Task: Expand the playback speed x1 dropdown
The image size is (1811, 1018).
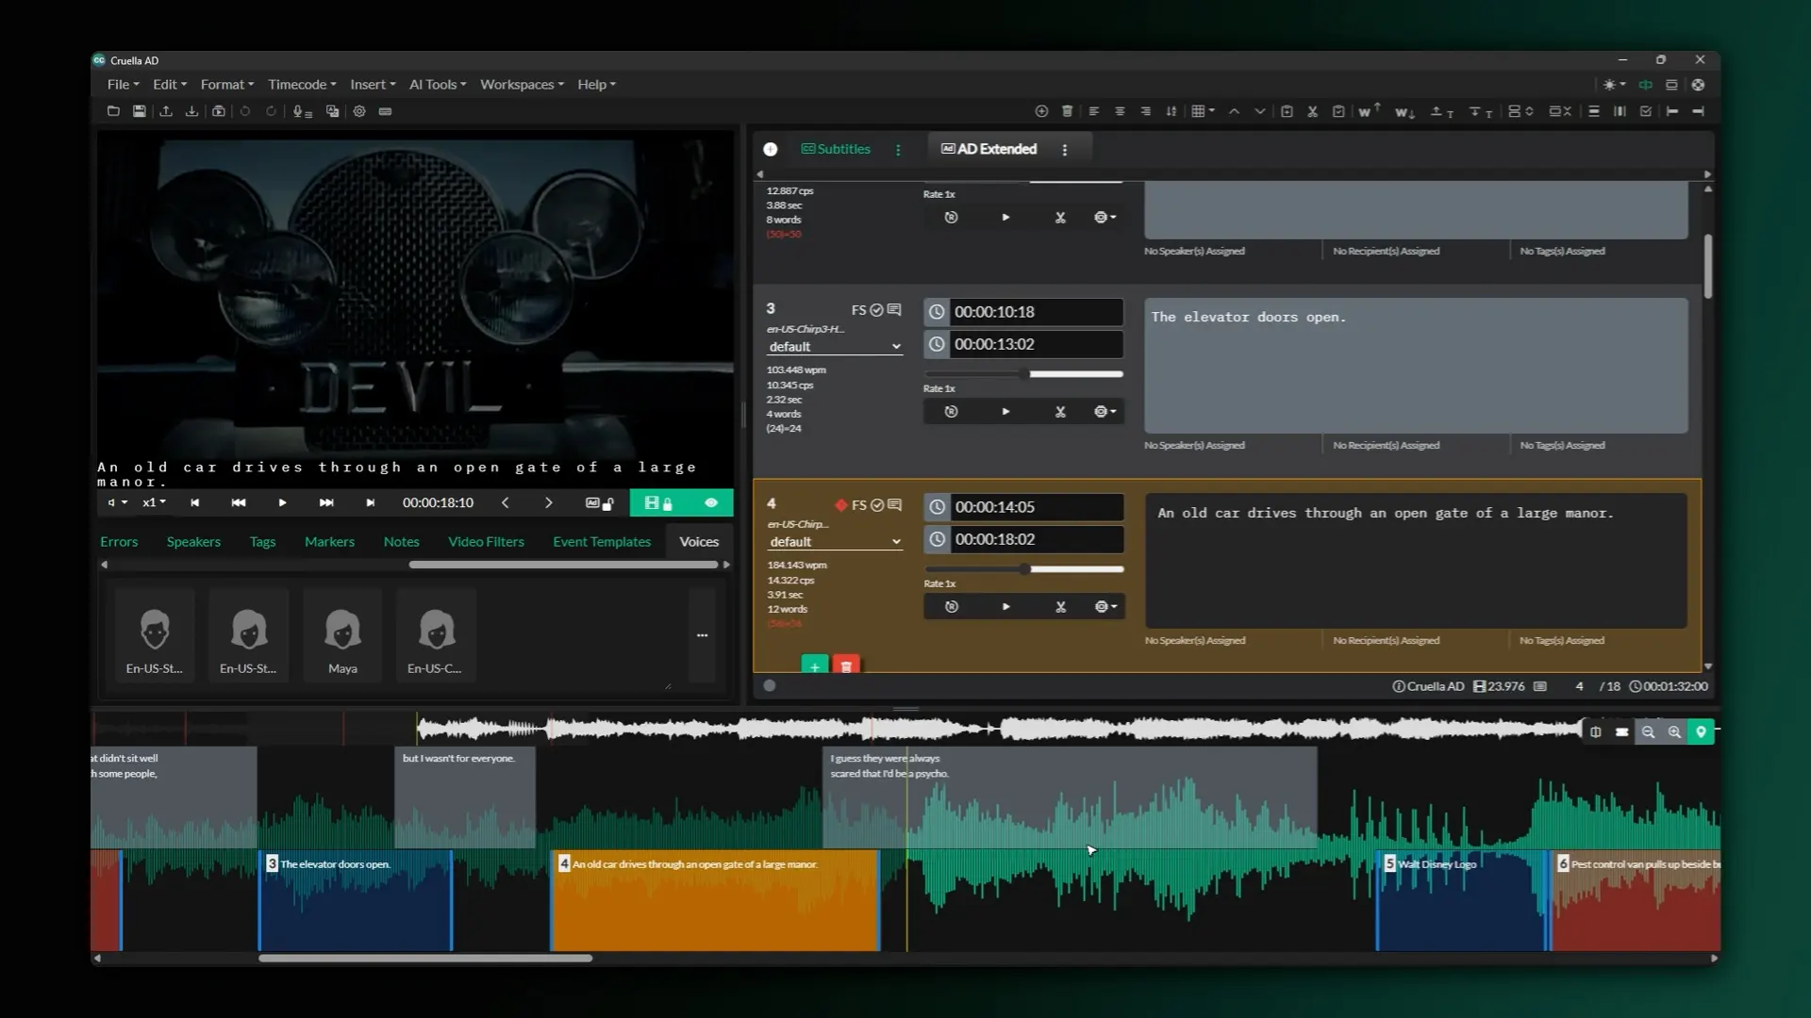Action: 154,503
